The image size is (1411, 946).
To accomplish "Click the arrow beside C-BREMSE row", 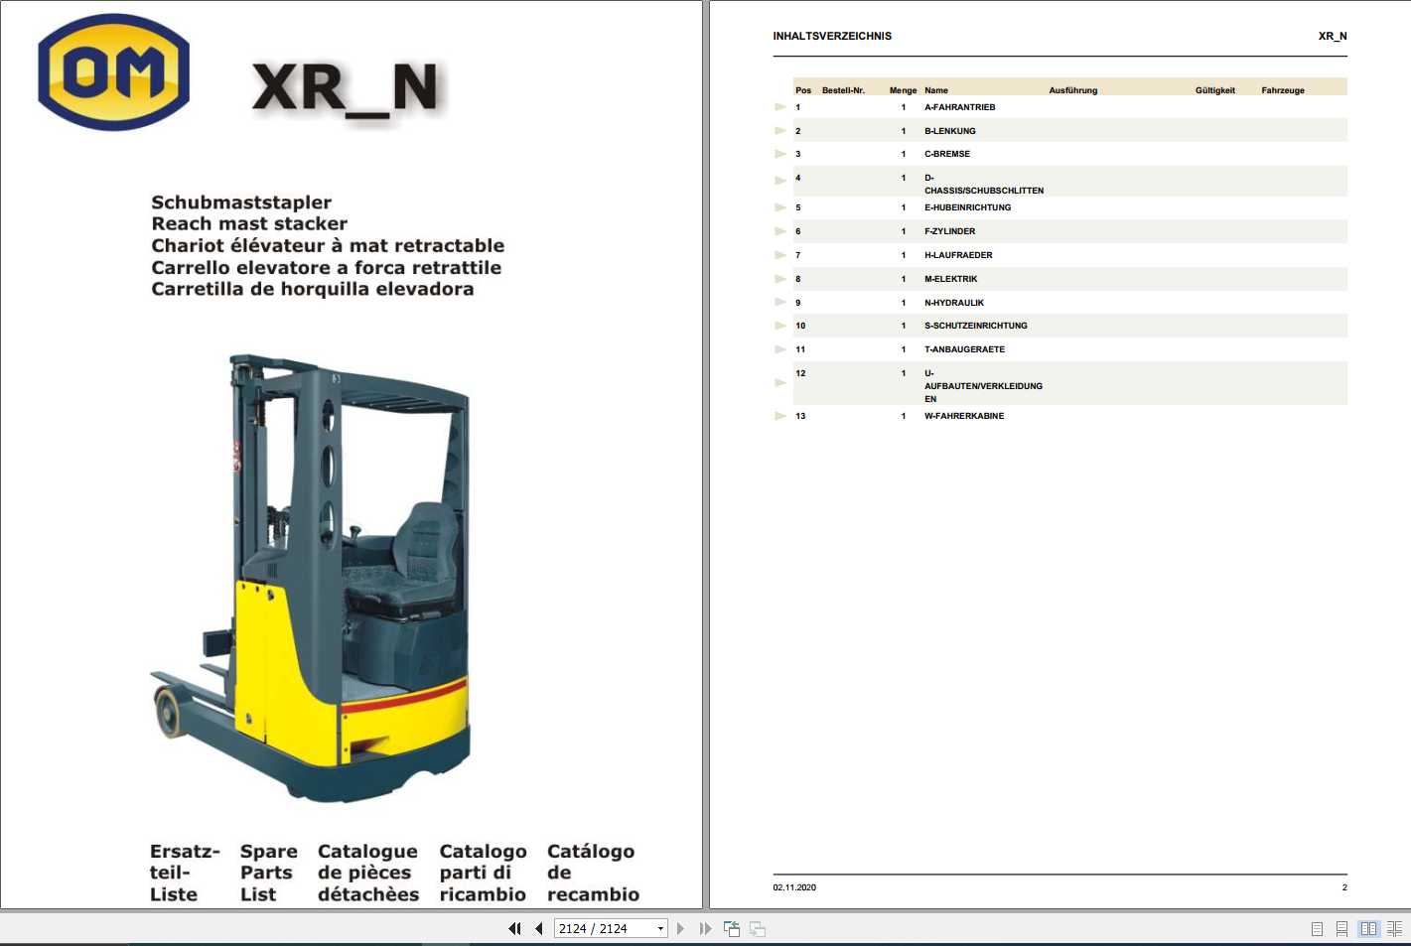I will point(780,154).
